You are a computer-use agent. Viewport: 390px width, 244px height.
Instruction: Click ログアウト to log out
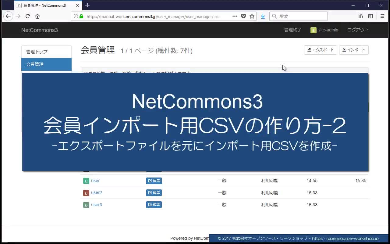(x=358, y=30)
